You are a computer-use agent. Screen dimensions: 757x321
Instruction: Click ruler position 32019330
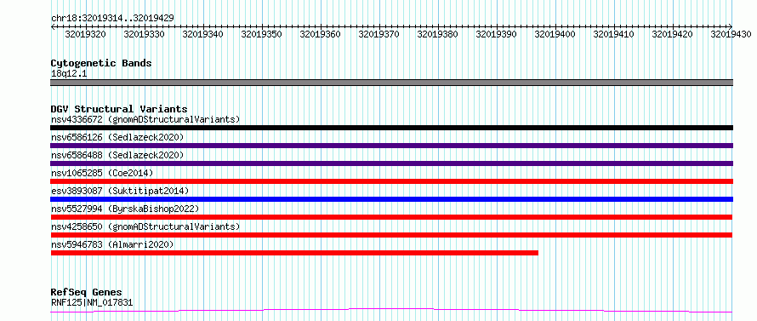(145, 34)
